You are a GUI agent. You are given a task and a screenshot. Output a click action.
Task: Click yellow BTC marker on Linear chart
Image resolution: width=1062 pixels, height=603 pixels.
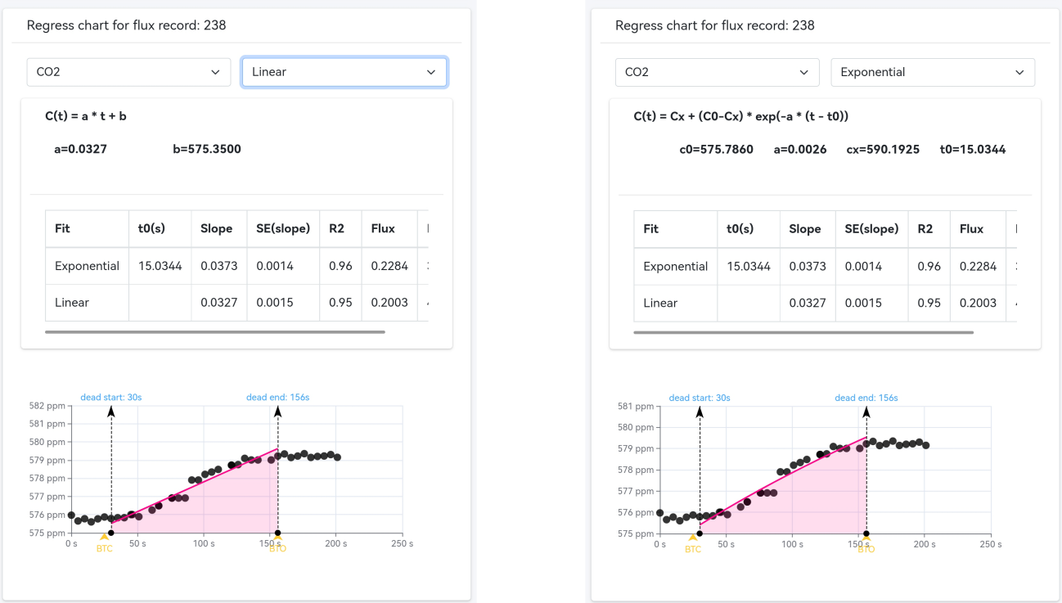[104, 539]
